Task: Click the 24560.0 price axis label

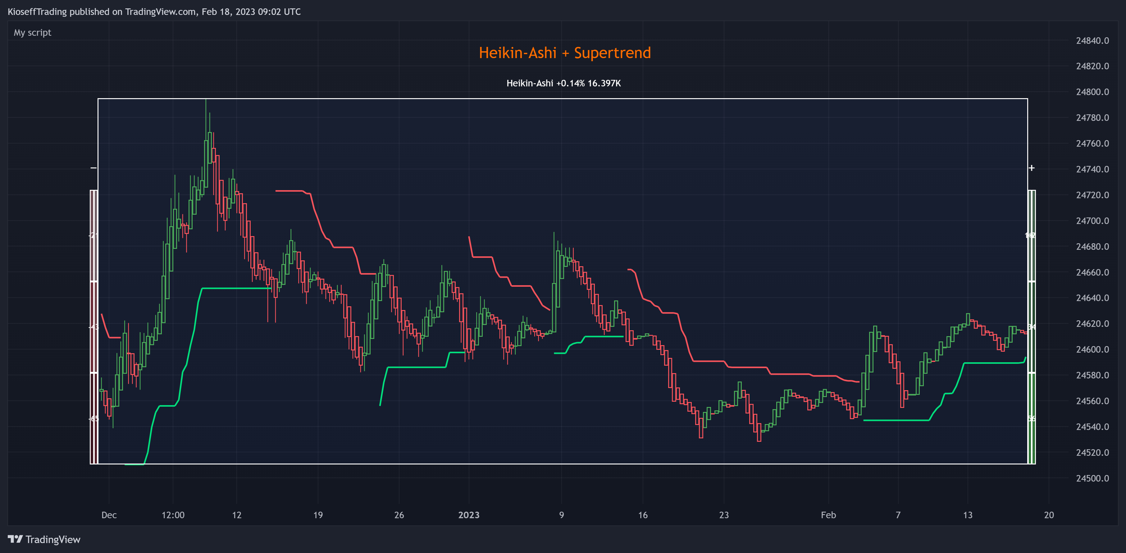Action: [x=1092, y=401]
